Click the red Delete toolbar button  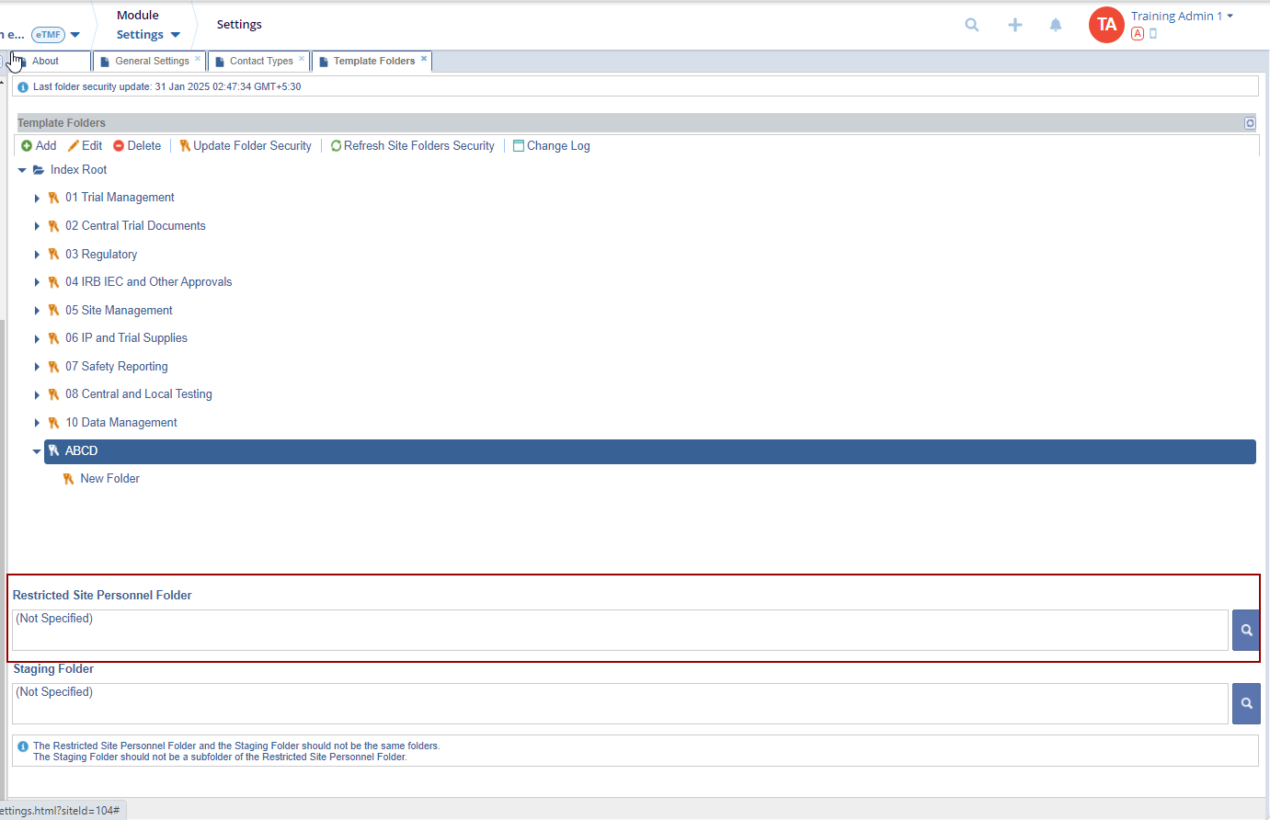tap(137, 146)
